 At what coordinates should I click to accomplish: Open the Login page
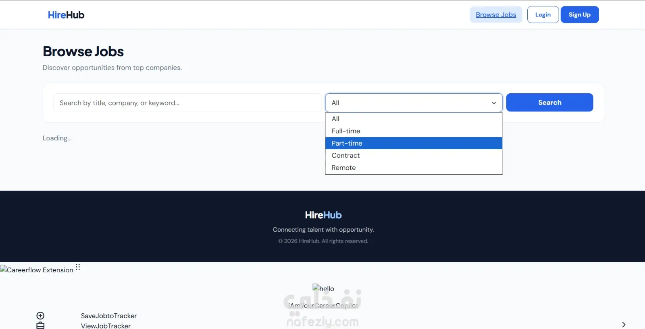(543, 14)
